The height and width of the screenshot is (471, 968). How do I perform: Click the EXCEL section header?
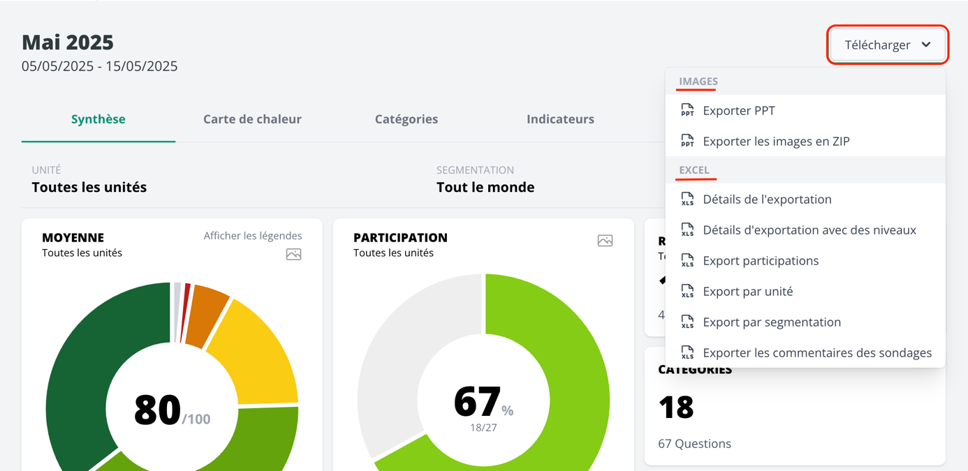click(x=694, y=170)
